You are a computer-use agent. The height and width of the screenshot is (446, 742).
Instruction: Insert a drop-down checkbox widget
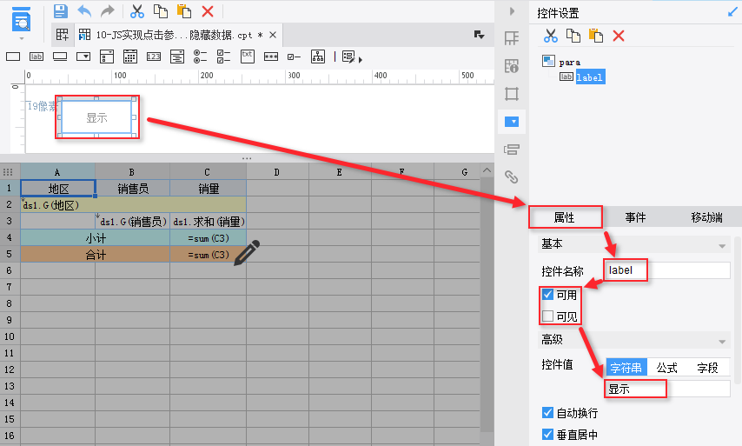point(107,57)
